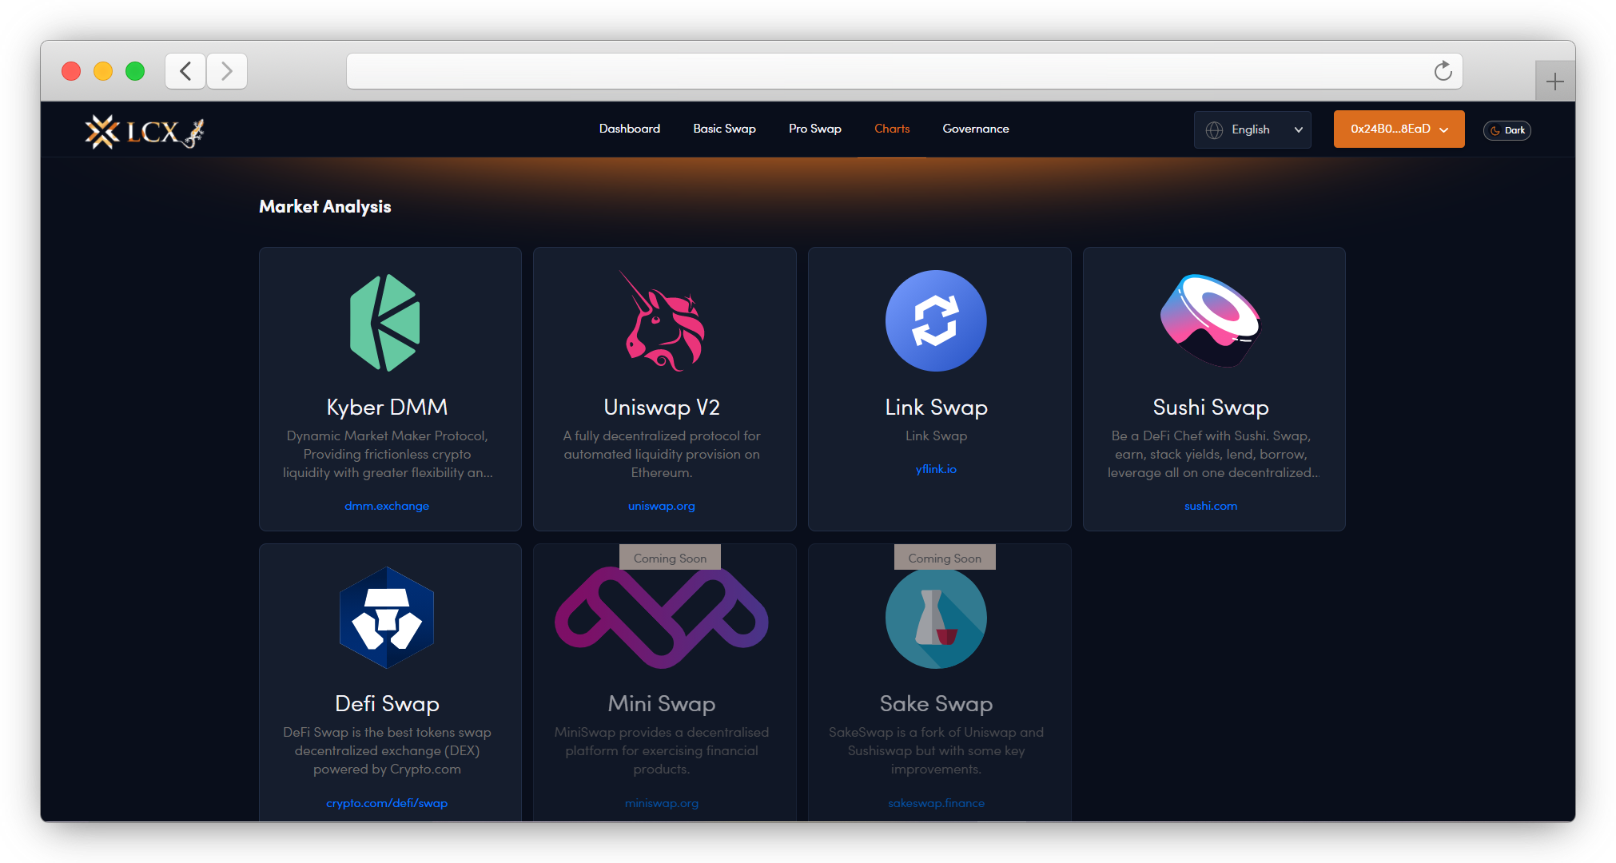Open the Governance nav item
The width and height of the screenshot is (1616, 863).
click(x=975, y=129)
